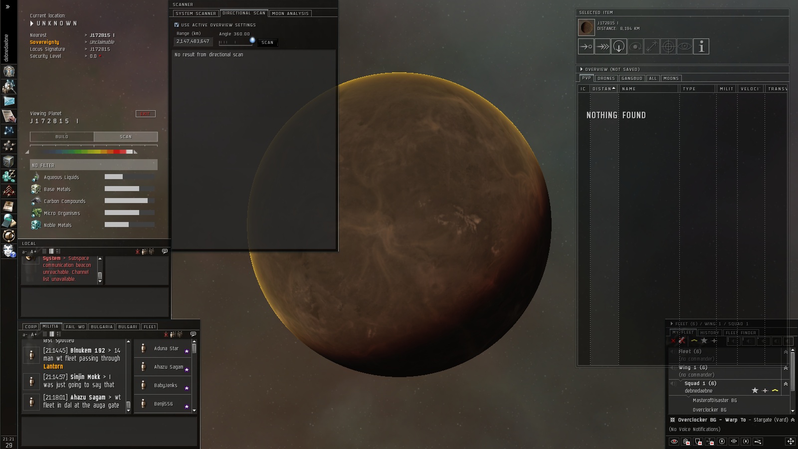Click the Warp To icon in Selected Item

(x=602, y=46)
